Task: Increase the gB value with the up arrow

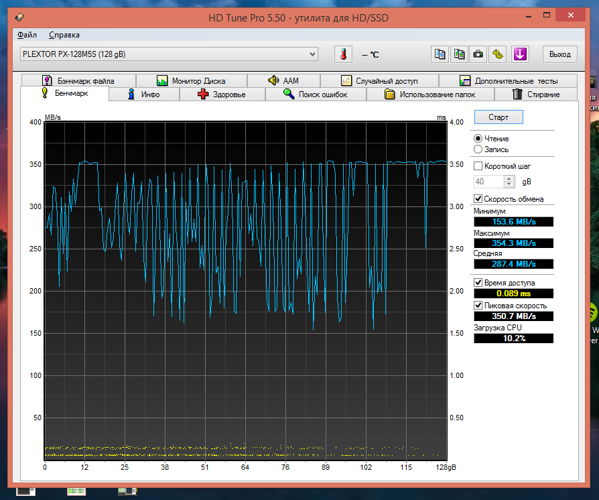Action: (x=509, y=178)
